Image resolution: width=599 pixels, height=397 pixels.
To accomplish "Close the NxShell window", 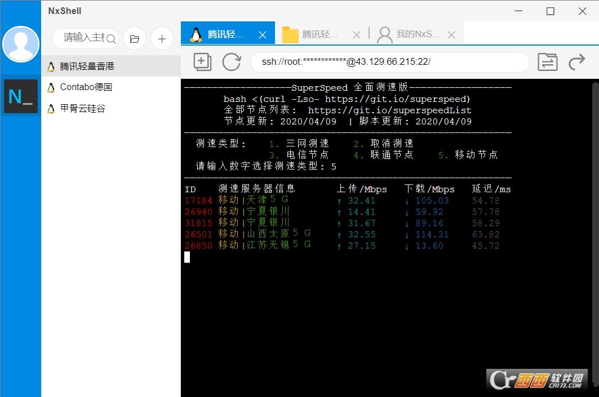I will point(582,11).
